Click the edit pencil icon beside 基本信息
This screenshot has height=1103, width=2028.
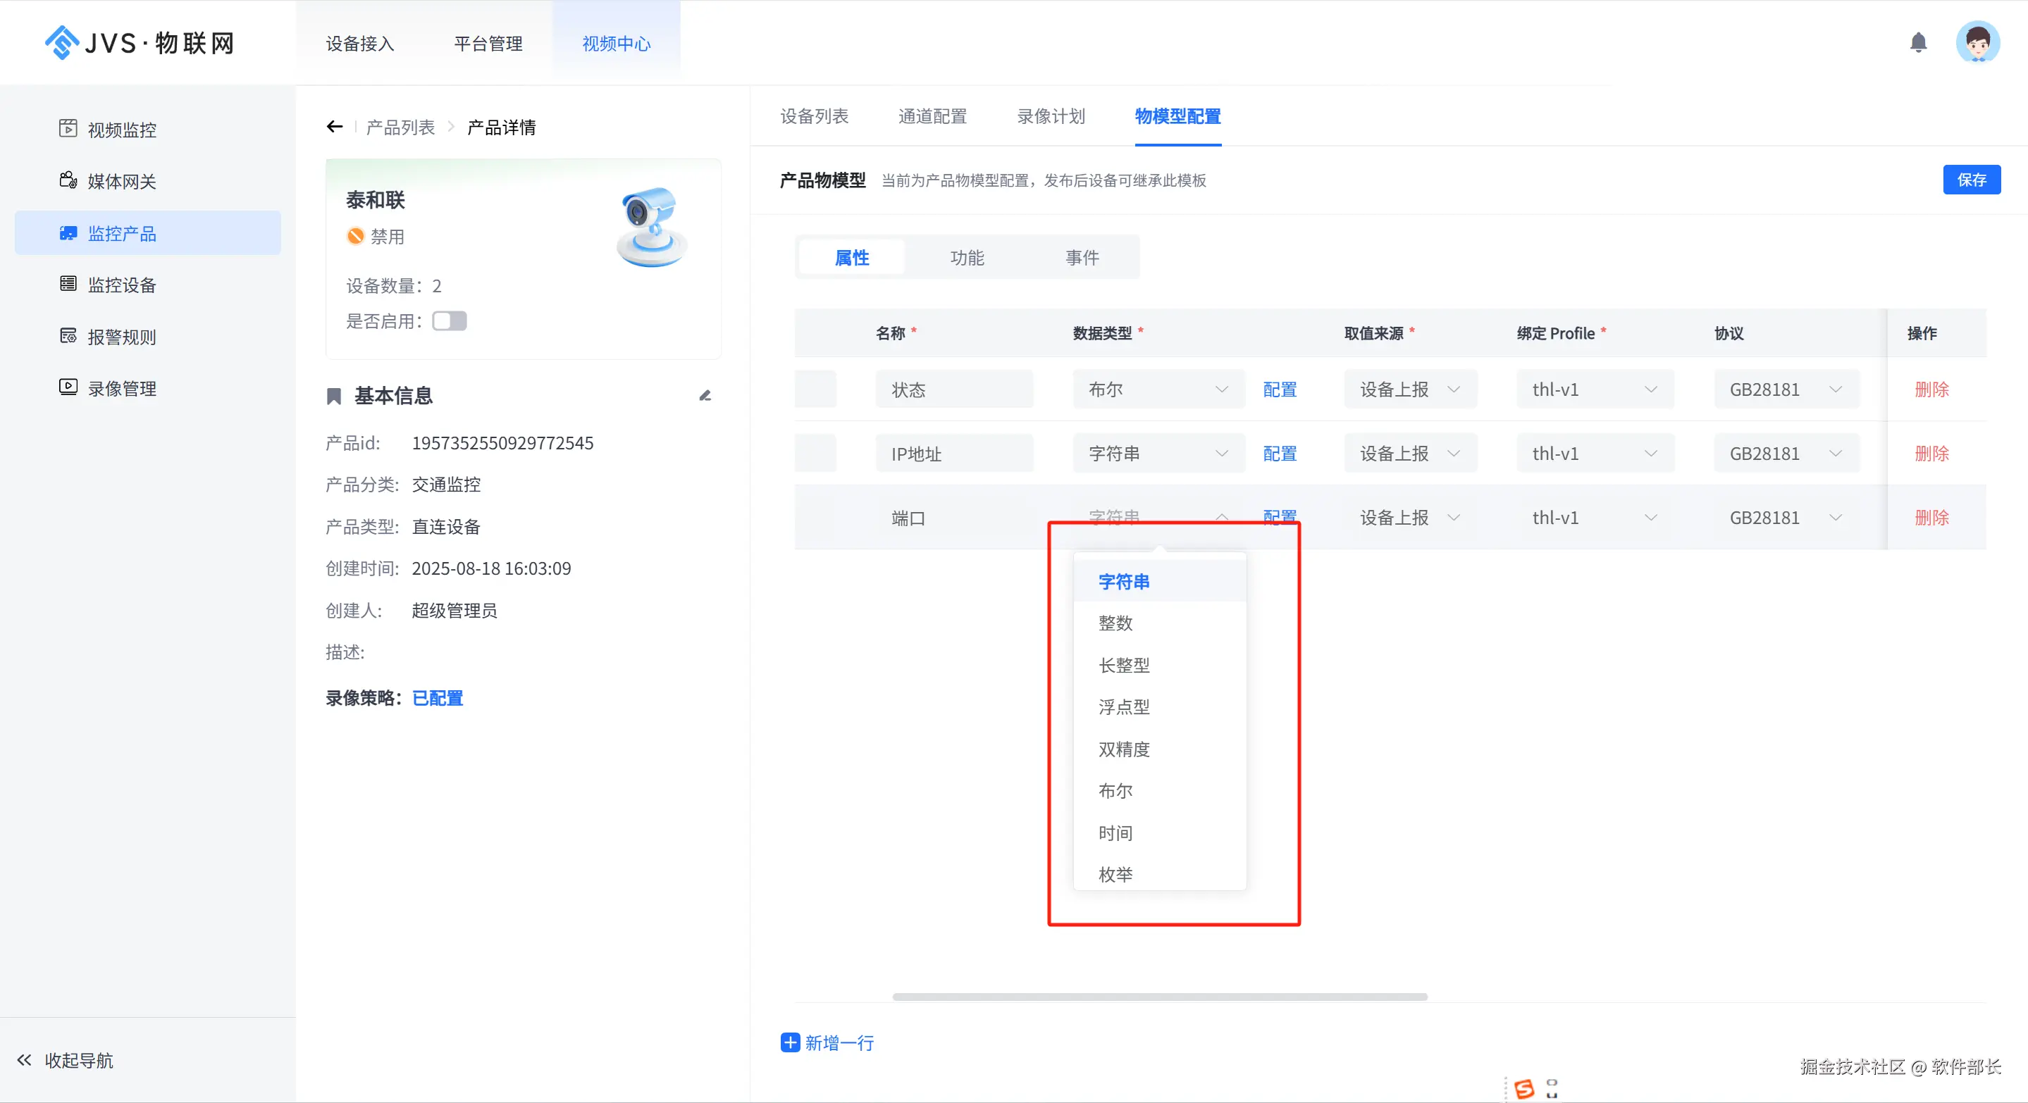(x=705, y=396)
